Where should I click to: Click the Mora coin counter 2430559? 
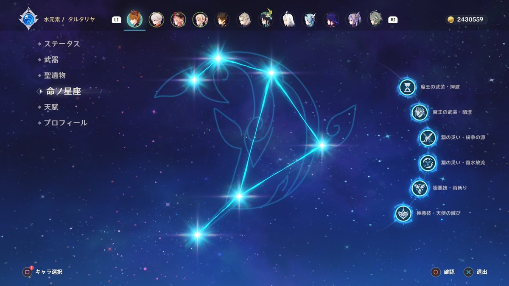[x=466, y=19]
